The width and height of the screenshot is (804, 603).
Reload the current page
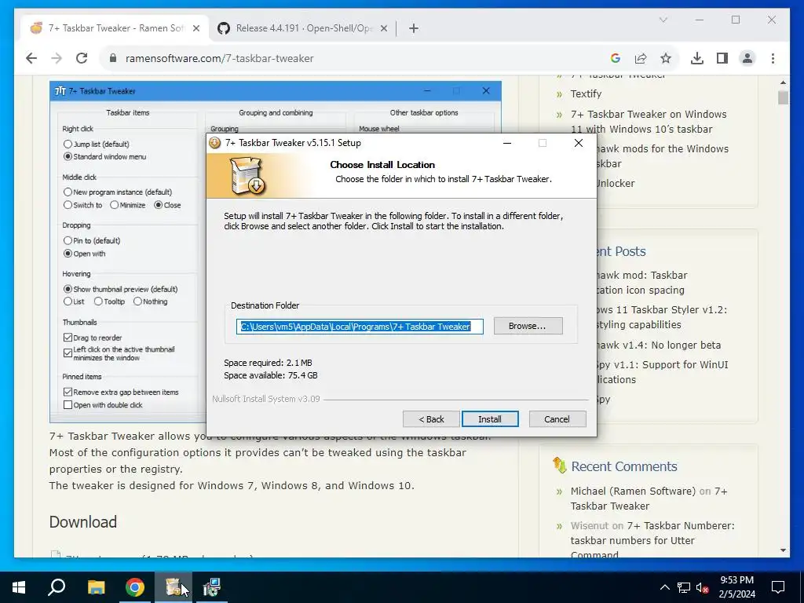click(82, 58)
